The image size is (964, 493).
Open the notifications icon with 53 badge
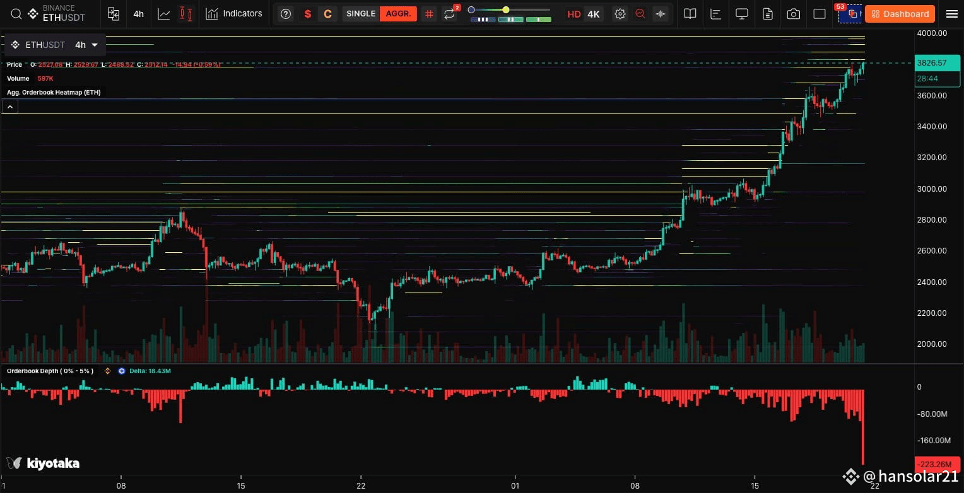[x=849, y=13]
